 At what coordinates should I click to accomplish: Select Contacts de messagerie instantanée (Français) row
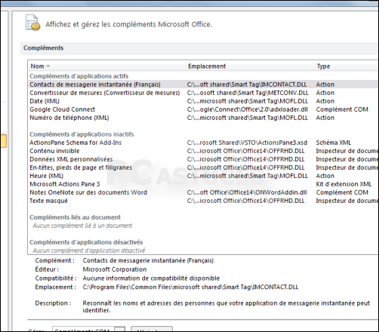203,85
